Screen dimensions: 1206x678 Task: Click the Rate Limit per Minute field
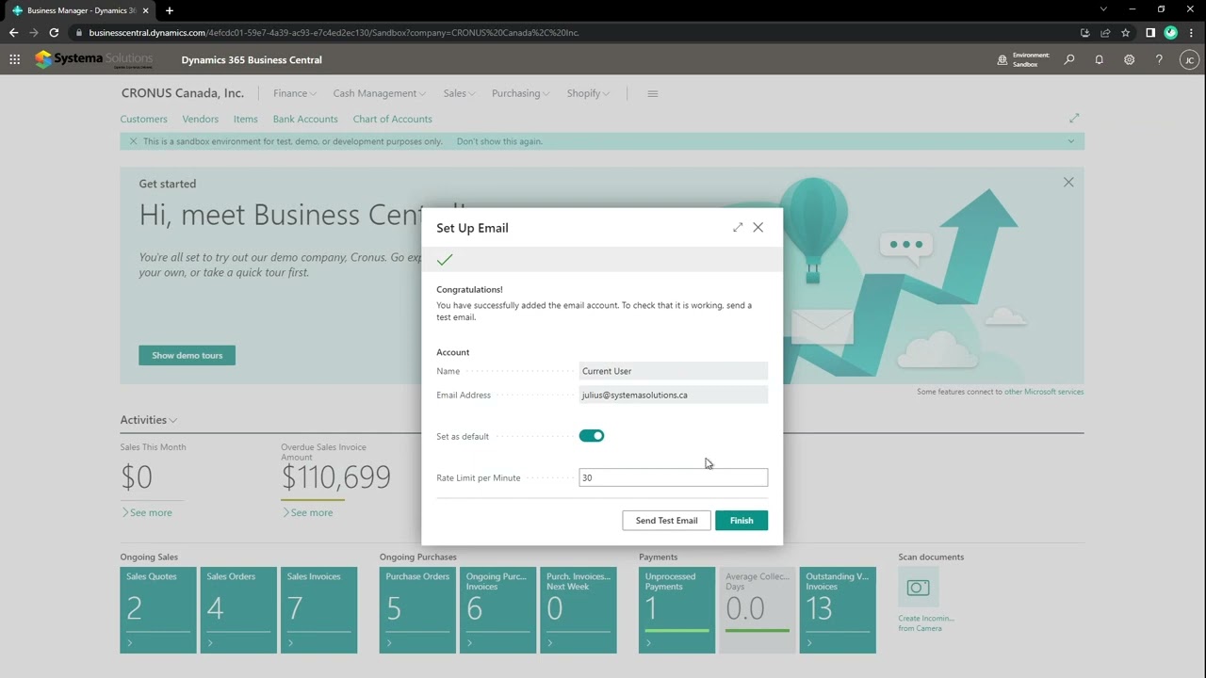pyautogui.click(x=673, y=477)
